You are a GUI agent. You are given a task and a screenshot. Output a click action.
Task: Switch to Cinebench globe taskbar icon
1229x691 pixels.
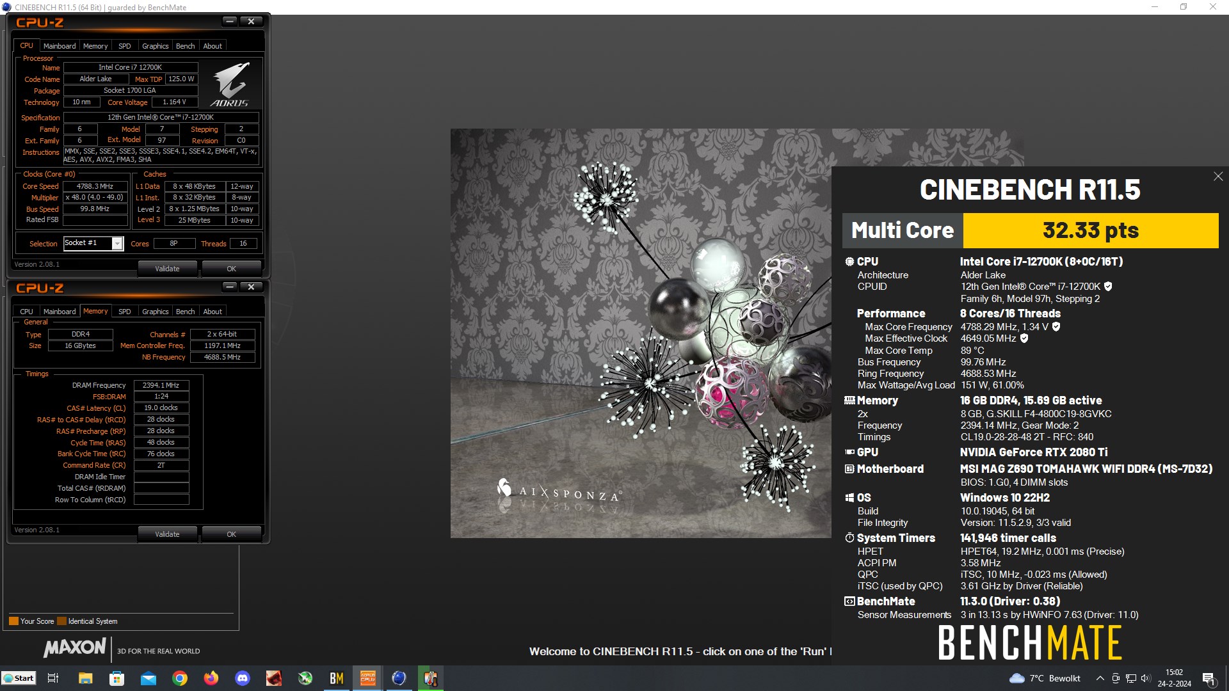399,678
